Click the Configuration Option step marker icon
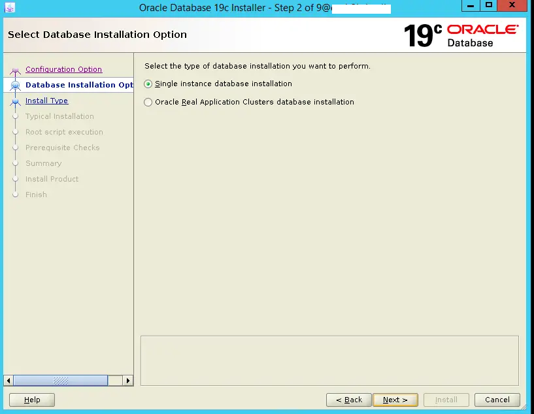The image size is (534, 414). coord(15,71)
